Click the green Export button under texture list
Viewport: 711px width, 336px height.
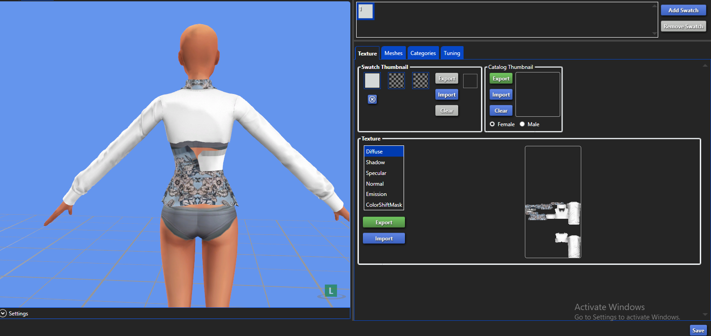(x=384, y=222)
